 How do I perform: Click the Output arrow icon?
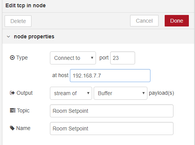(12, 93)
